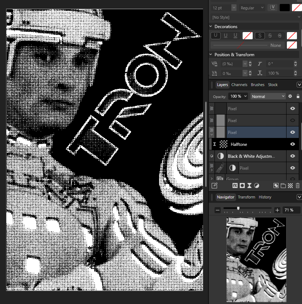Screen dimensions: 302x304
Task: Select the no-underline U button
Action: point(215,36)
